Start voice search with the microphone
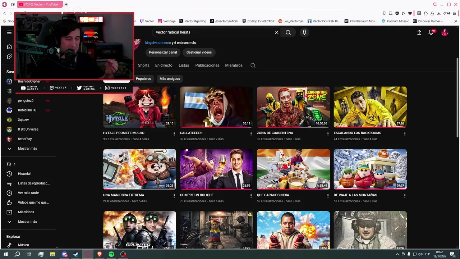 [x=304, y=32]
